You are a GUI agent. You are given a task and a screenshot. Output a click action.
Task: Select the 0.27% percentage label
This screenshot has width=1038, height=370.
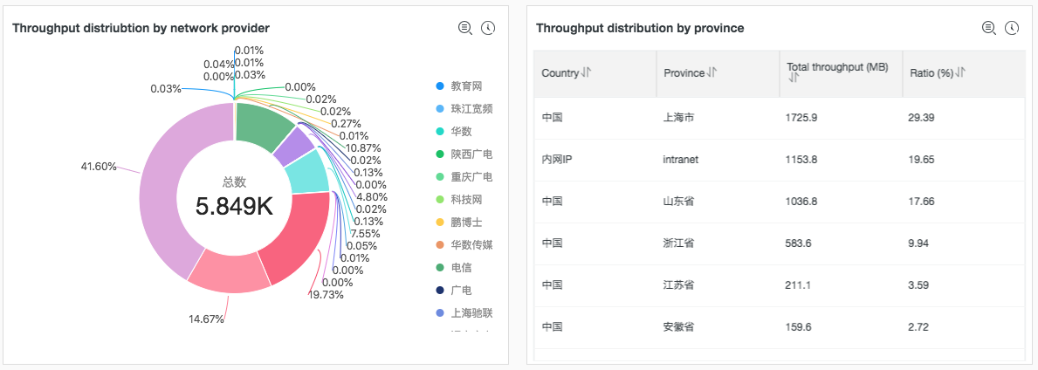click(x=346, y=123)
